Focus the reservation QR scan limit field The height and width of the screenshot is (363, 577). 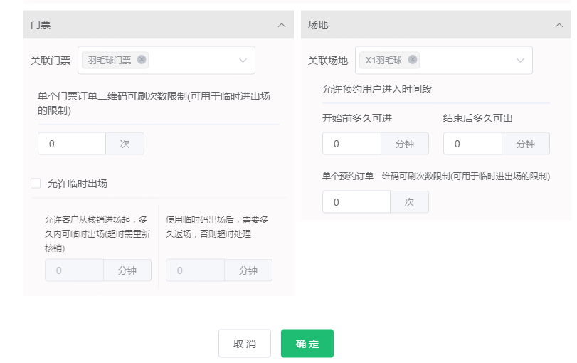pyautogui.click(x=356, y=202)
